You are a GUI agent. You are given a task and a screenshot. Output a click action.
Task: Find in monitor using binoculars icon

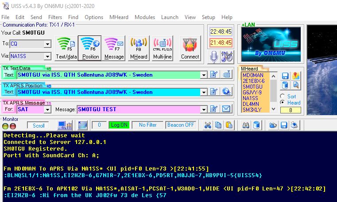[x=246, y=125]
